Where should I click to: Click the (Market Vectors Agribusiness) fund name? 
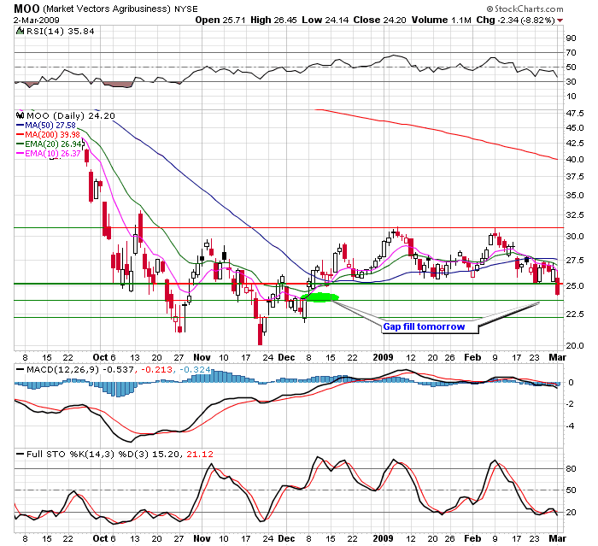tap(107, 9)
